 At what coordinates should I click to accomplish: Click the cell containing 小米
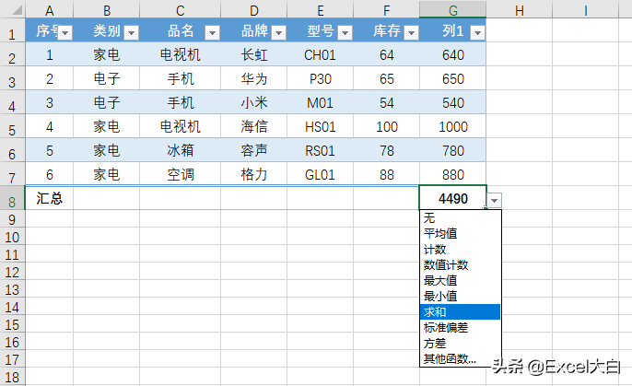point(254,102)
